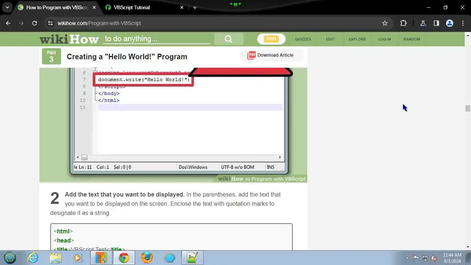Launch Internet Explorer from the taskbar
Viewport: 471px width, 265px height.
pos(33,258)
